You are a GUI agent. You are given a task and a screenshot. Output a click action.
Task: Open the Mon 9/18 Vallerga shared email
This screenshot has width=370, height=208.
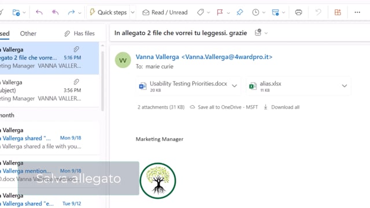[49, 138]
